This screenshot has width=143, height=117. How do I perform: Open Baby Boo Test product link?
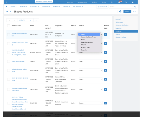pos(19,35)
